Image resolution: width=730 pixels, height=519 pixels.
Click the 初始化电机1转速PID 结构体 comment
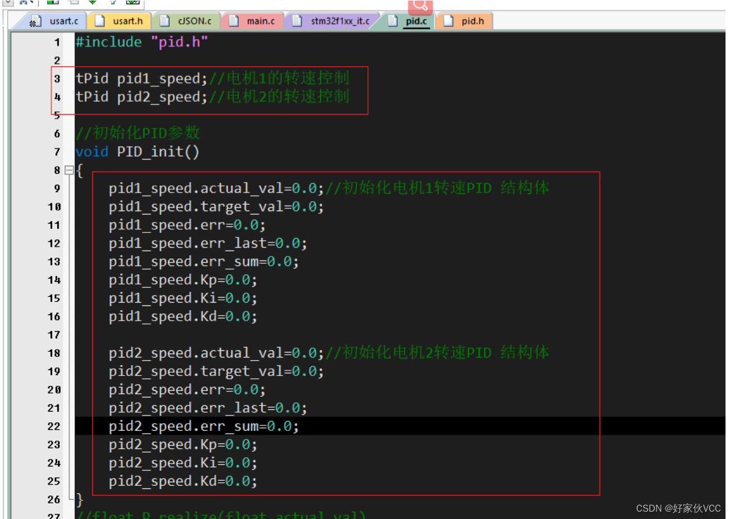click(437, 188)
